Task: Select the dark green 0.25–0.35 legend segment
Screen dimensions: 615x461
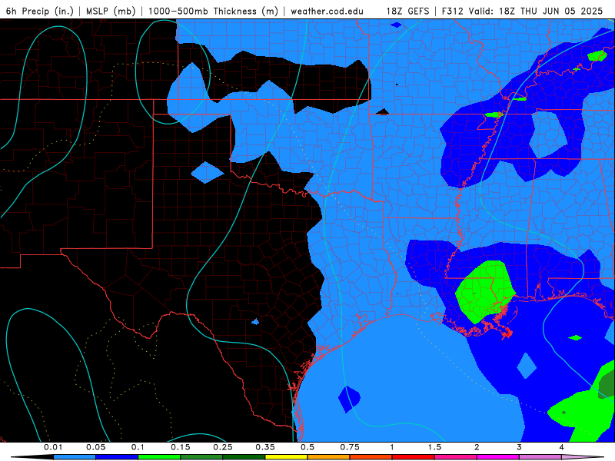Action: click(x=244, y=457)
